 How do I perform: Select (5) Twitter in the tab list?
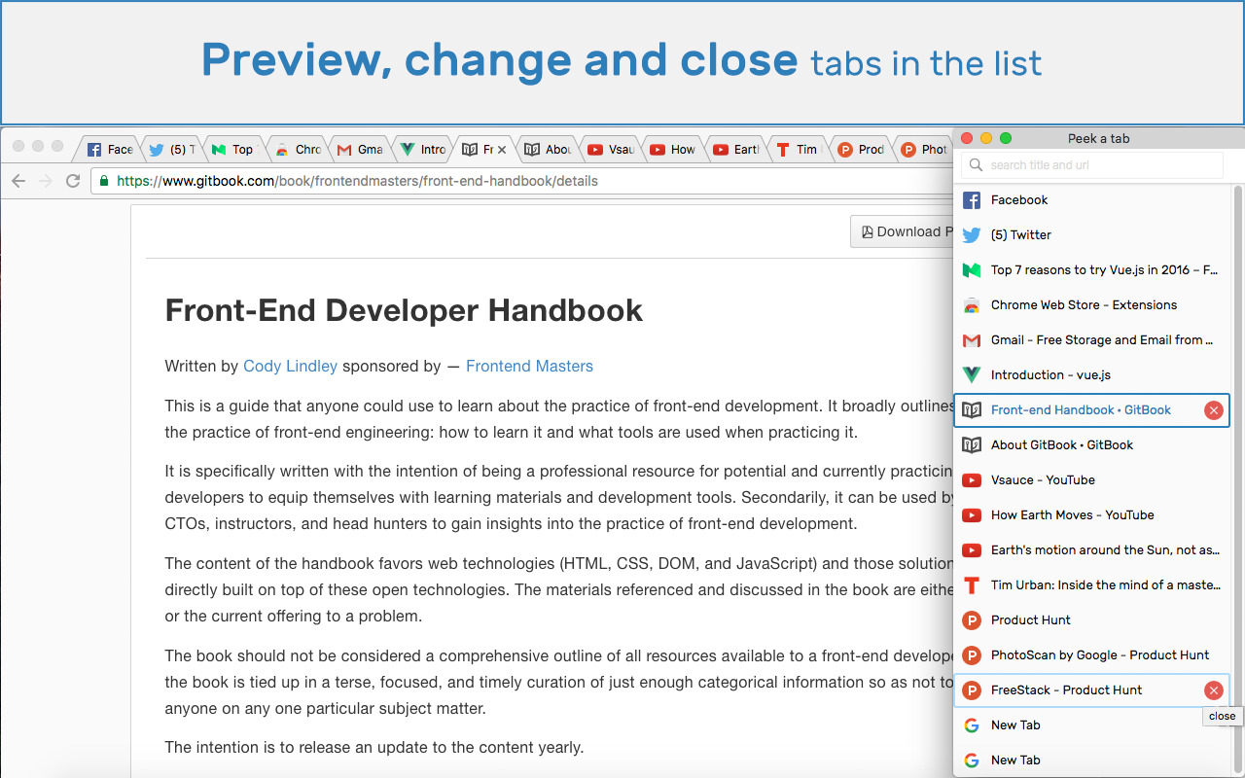coord(1091,235)
